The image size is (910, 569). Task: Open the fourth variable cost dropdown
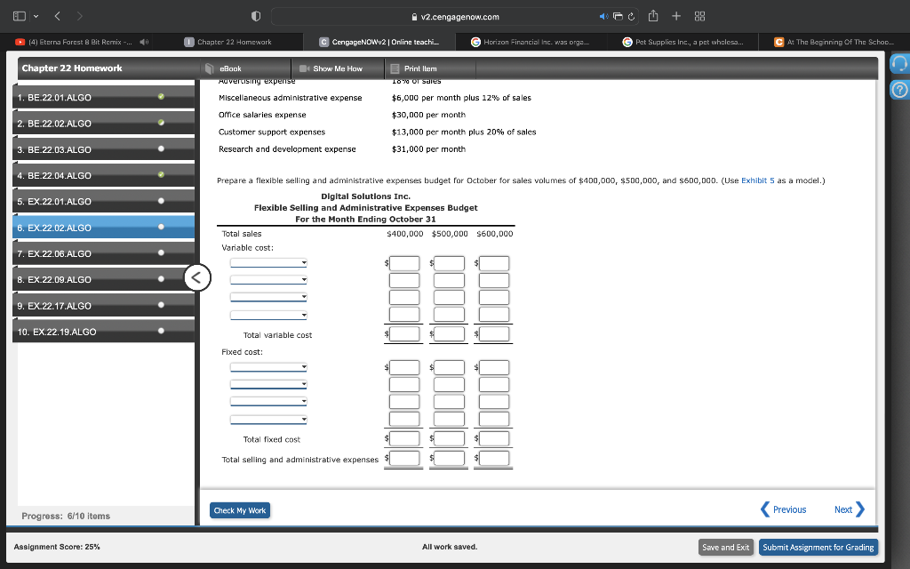[x=268, y=316]
